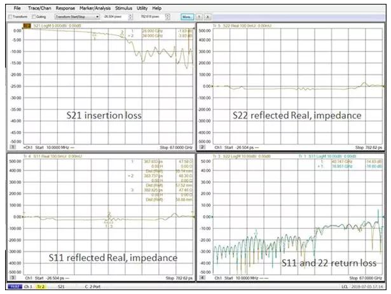Click the S22 Real trace title
391x294 pixels.
coord(242,25)
